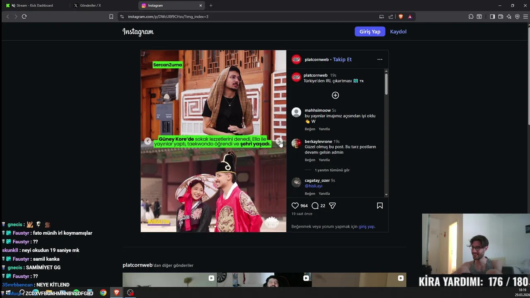The image size is (530, 298).
Task: Advance to next carousel image
Action: [x=279, y=141]
